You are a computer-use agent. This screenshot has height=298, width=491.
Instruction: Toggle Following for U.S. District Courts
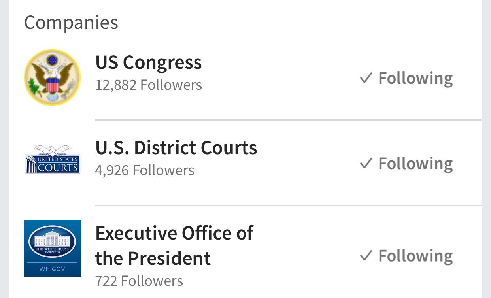tap(415, 163)
